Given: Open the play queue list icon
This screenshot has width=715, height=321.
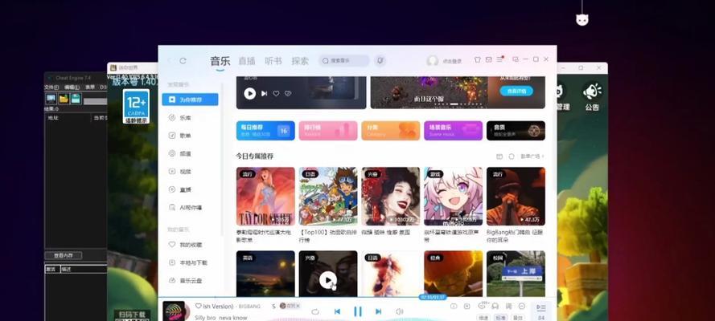Looking at the screenshot, I should 540,308.
